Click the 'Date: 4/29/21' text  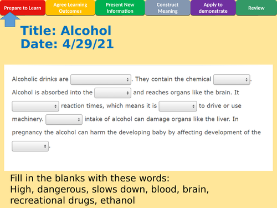click(x=67, y=44)
